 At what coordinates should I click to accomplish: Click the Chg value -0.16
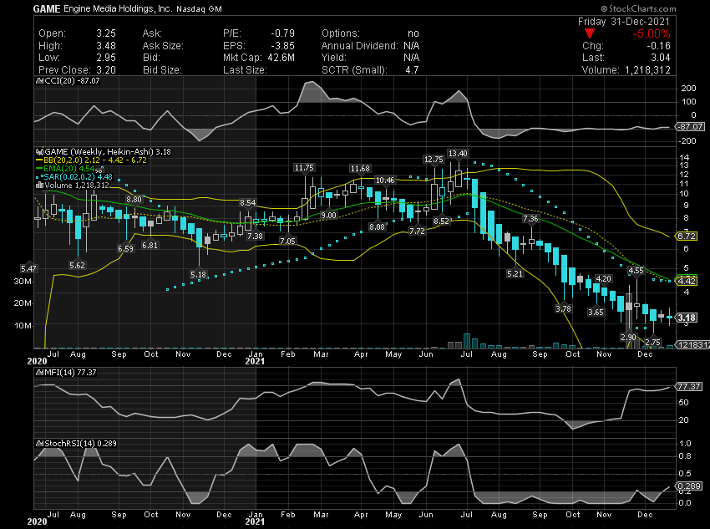click(x=658, y=46)
